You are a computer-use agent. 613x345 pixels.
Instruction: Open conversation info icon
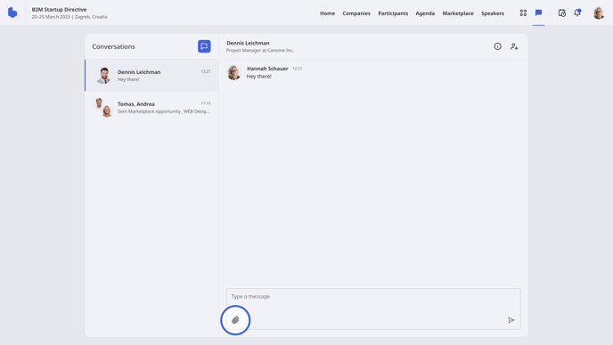pos(497,46)
